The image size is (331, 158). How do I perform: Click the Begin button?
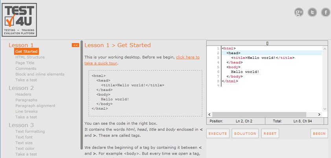click(x=319, y=134)
